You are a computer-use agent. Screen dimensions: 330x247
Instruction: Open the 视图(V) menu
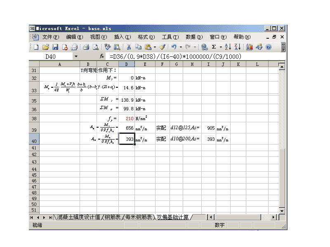(x=99, y=37)
